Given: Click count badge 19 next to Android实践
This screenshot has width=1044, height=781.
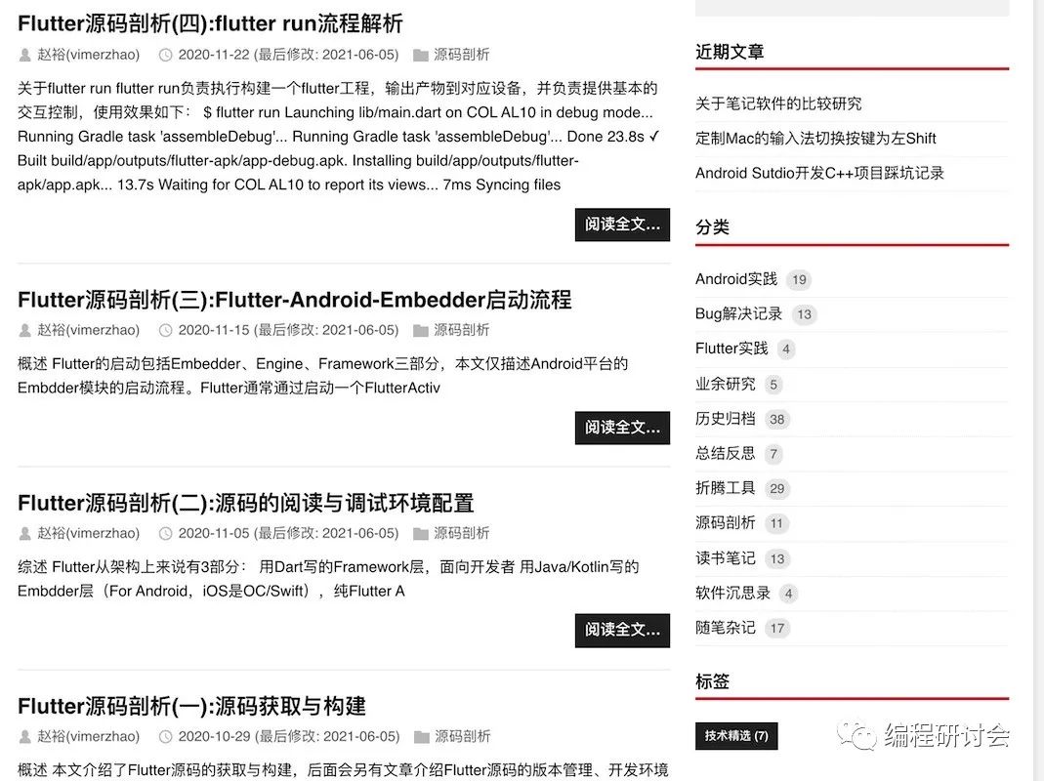Looking at the screenshot, I should (799, 279).
